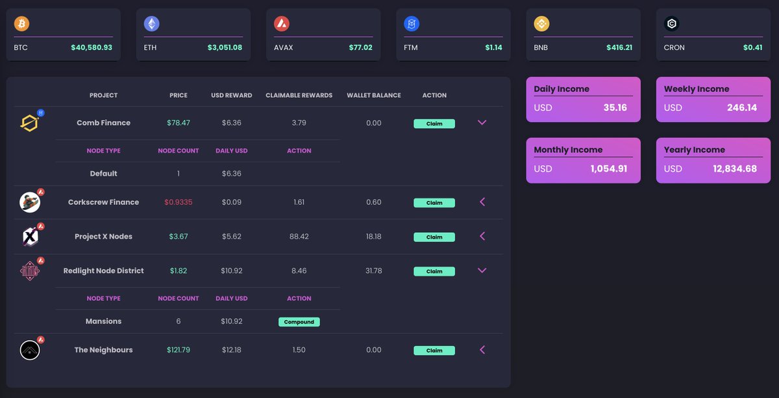Click The Neighbours project logo

[x=30, y=350]
